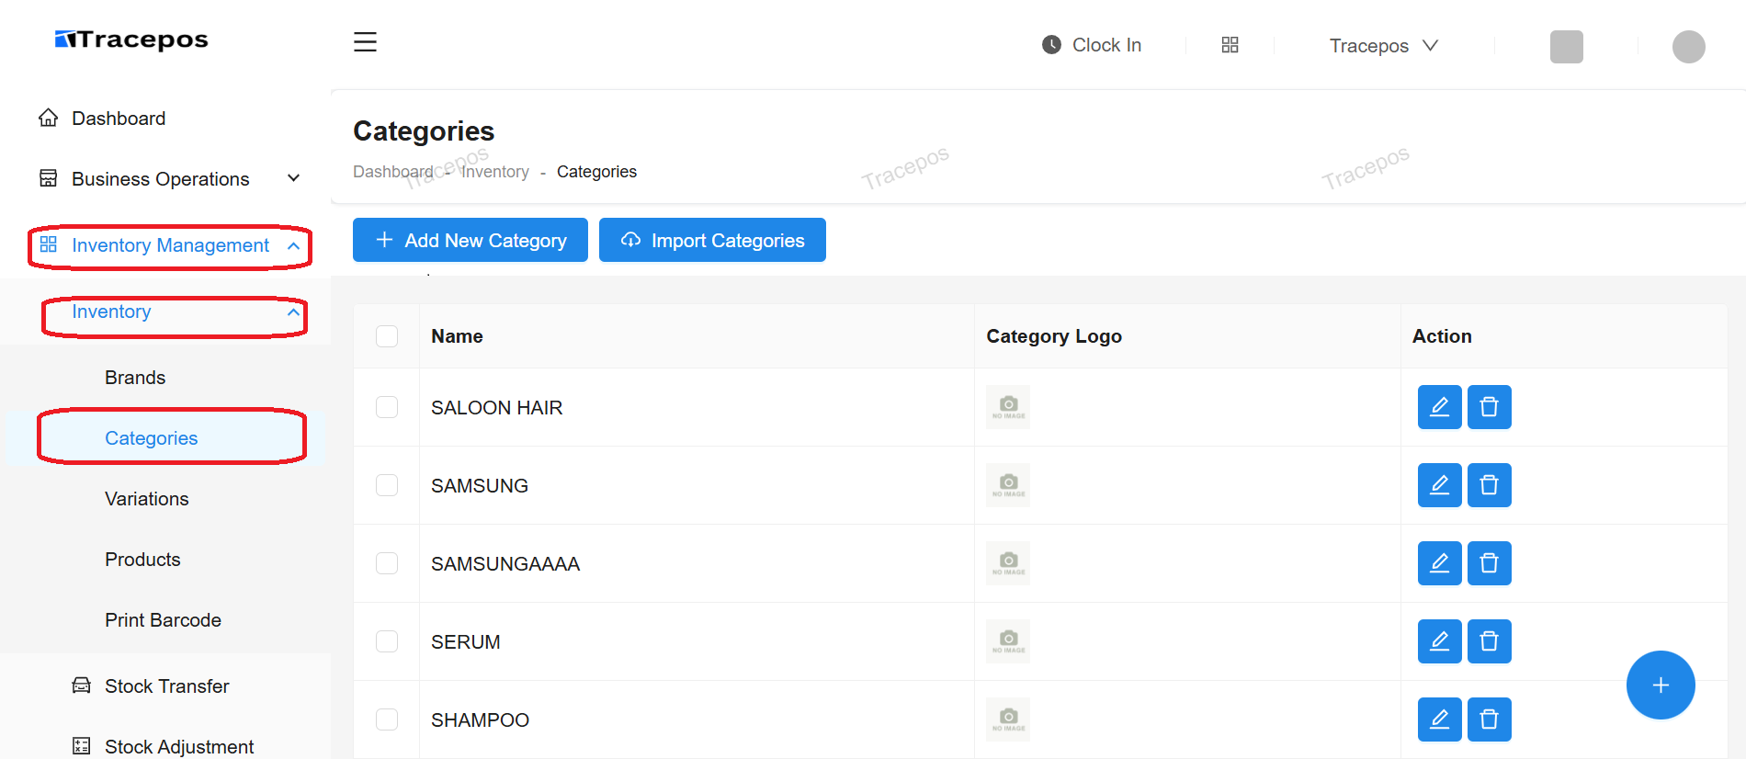Click the Tracepos logo

click(131, 40)
